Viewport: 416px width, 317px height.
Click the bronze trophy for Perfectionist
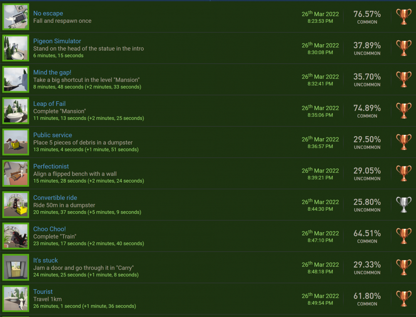(404, 173)
